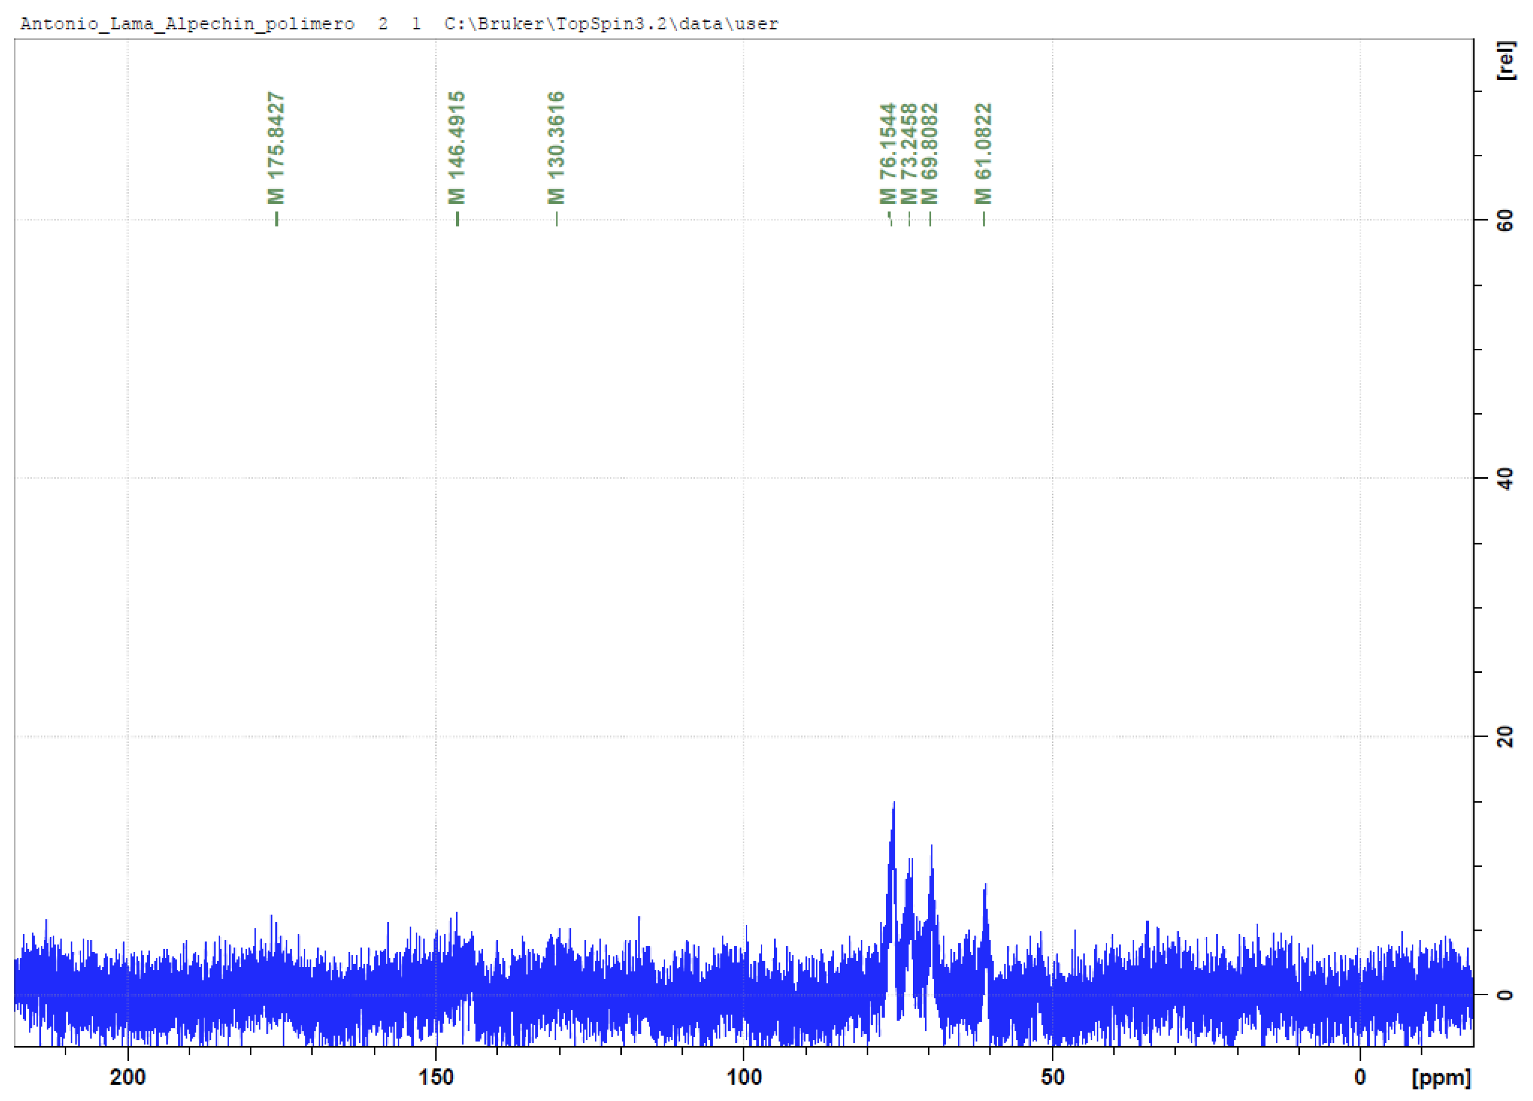Select the peak label M 61.0822

[983, 148]
